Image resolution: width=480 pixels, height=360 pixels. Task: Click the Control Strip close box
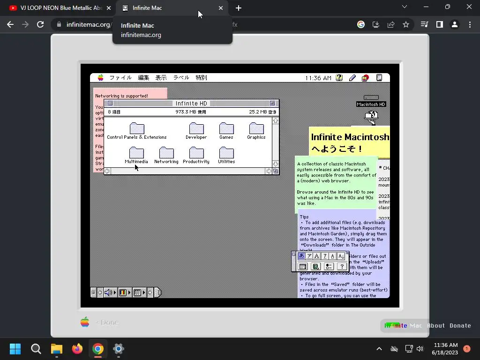[94, 292]
